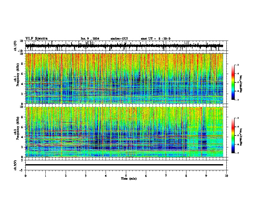The width and height of the screenshot is (255, 197).
Task: Click the '2' kHz tick on ch.1 spectrogram axis
Action: coord(22,94)
